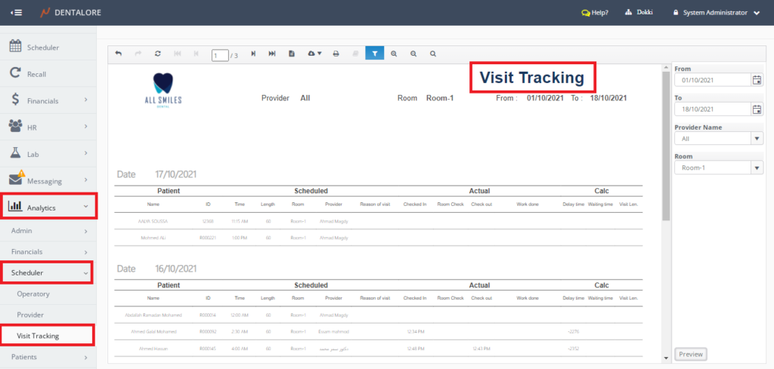Screen dimensions: 774x369
Task: Toggle print preview page mode
Action: point(292,54)
